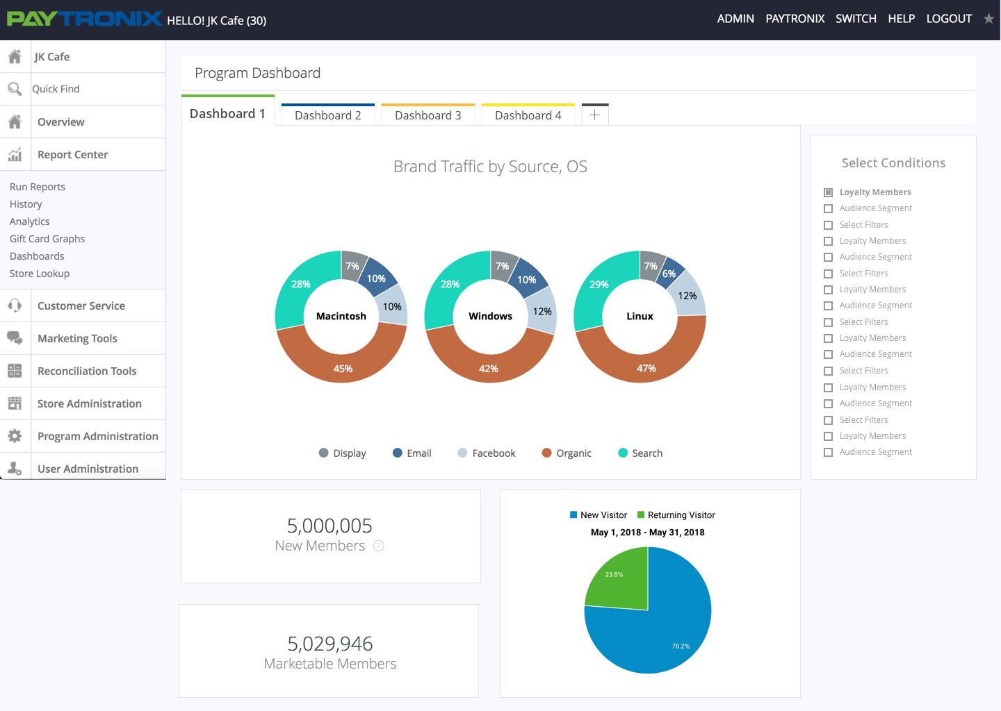Click the star favorite icon beside LOGOUT
Image resolution: width=1001 pixels, height=711 pixels.
[988, 19]
